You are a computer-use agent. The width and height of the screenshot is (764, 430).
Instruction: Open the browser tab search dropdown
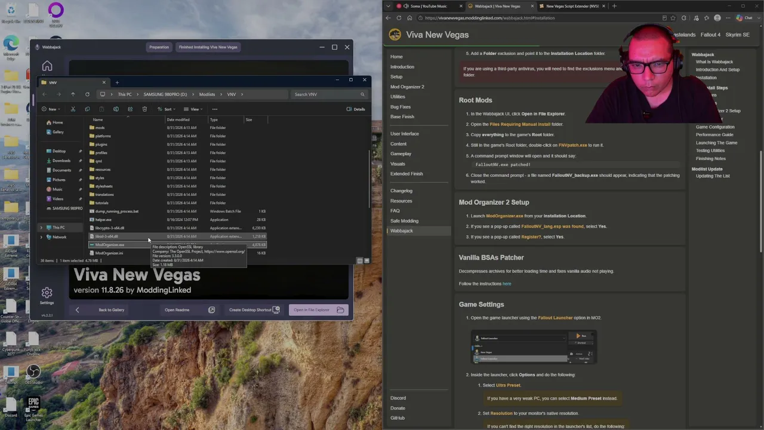pos(389,6)
